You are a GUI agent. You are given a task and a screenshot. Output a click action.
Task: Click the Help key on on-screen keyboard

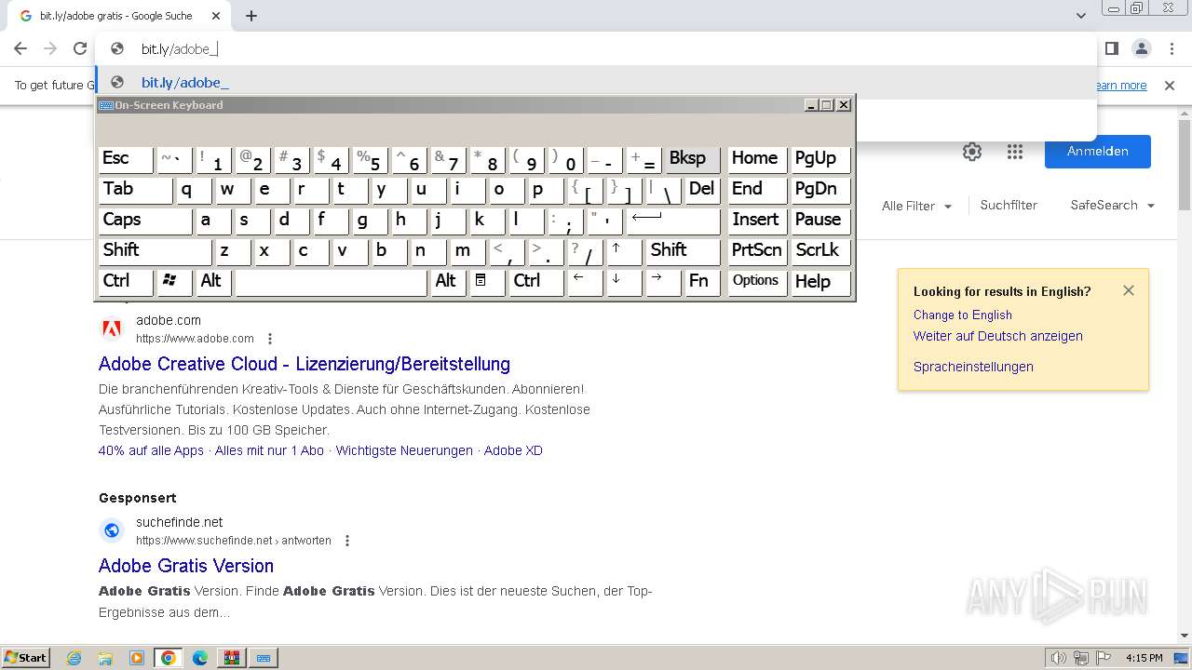(820, 281)
